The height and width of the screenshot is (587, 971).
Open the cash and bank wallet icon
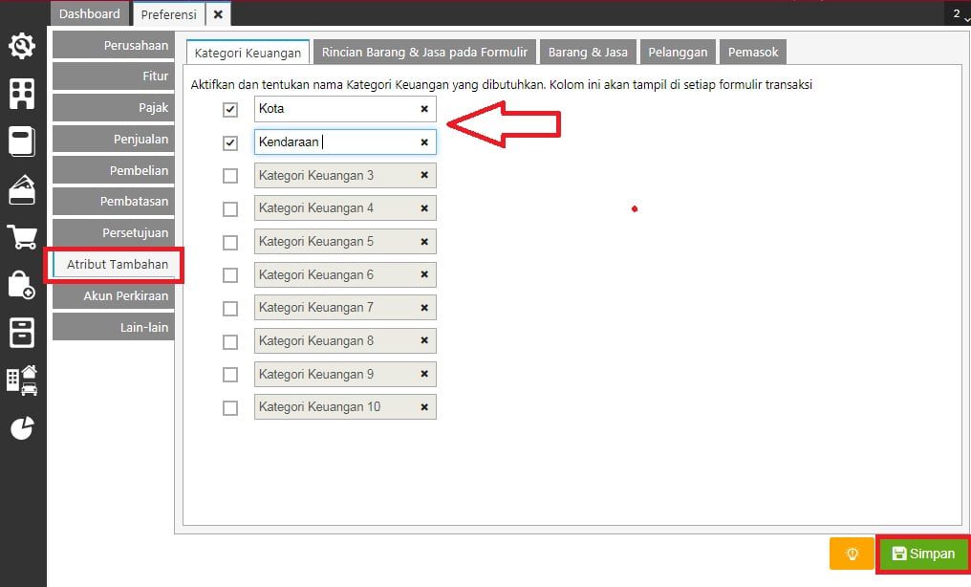(x=22, y=189)
